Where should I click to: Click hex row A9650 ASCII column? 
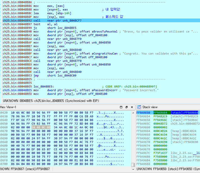point(110,124)
